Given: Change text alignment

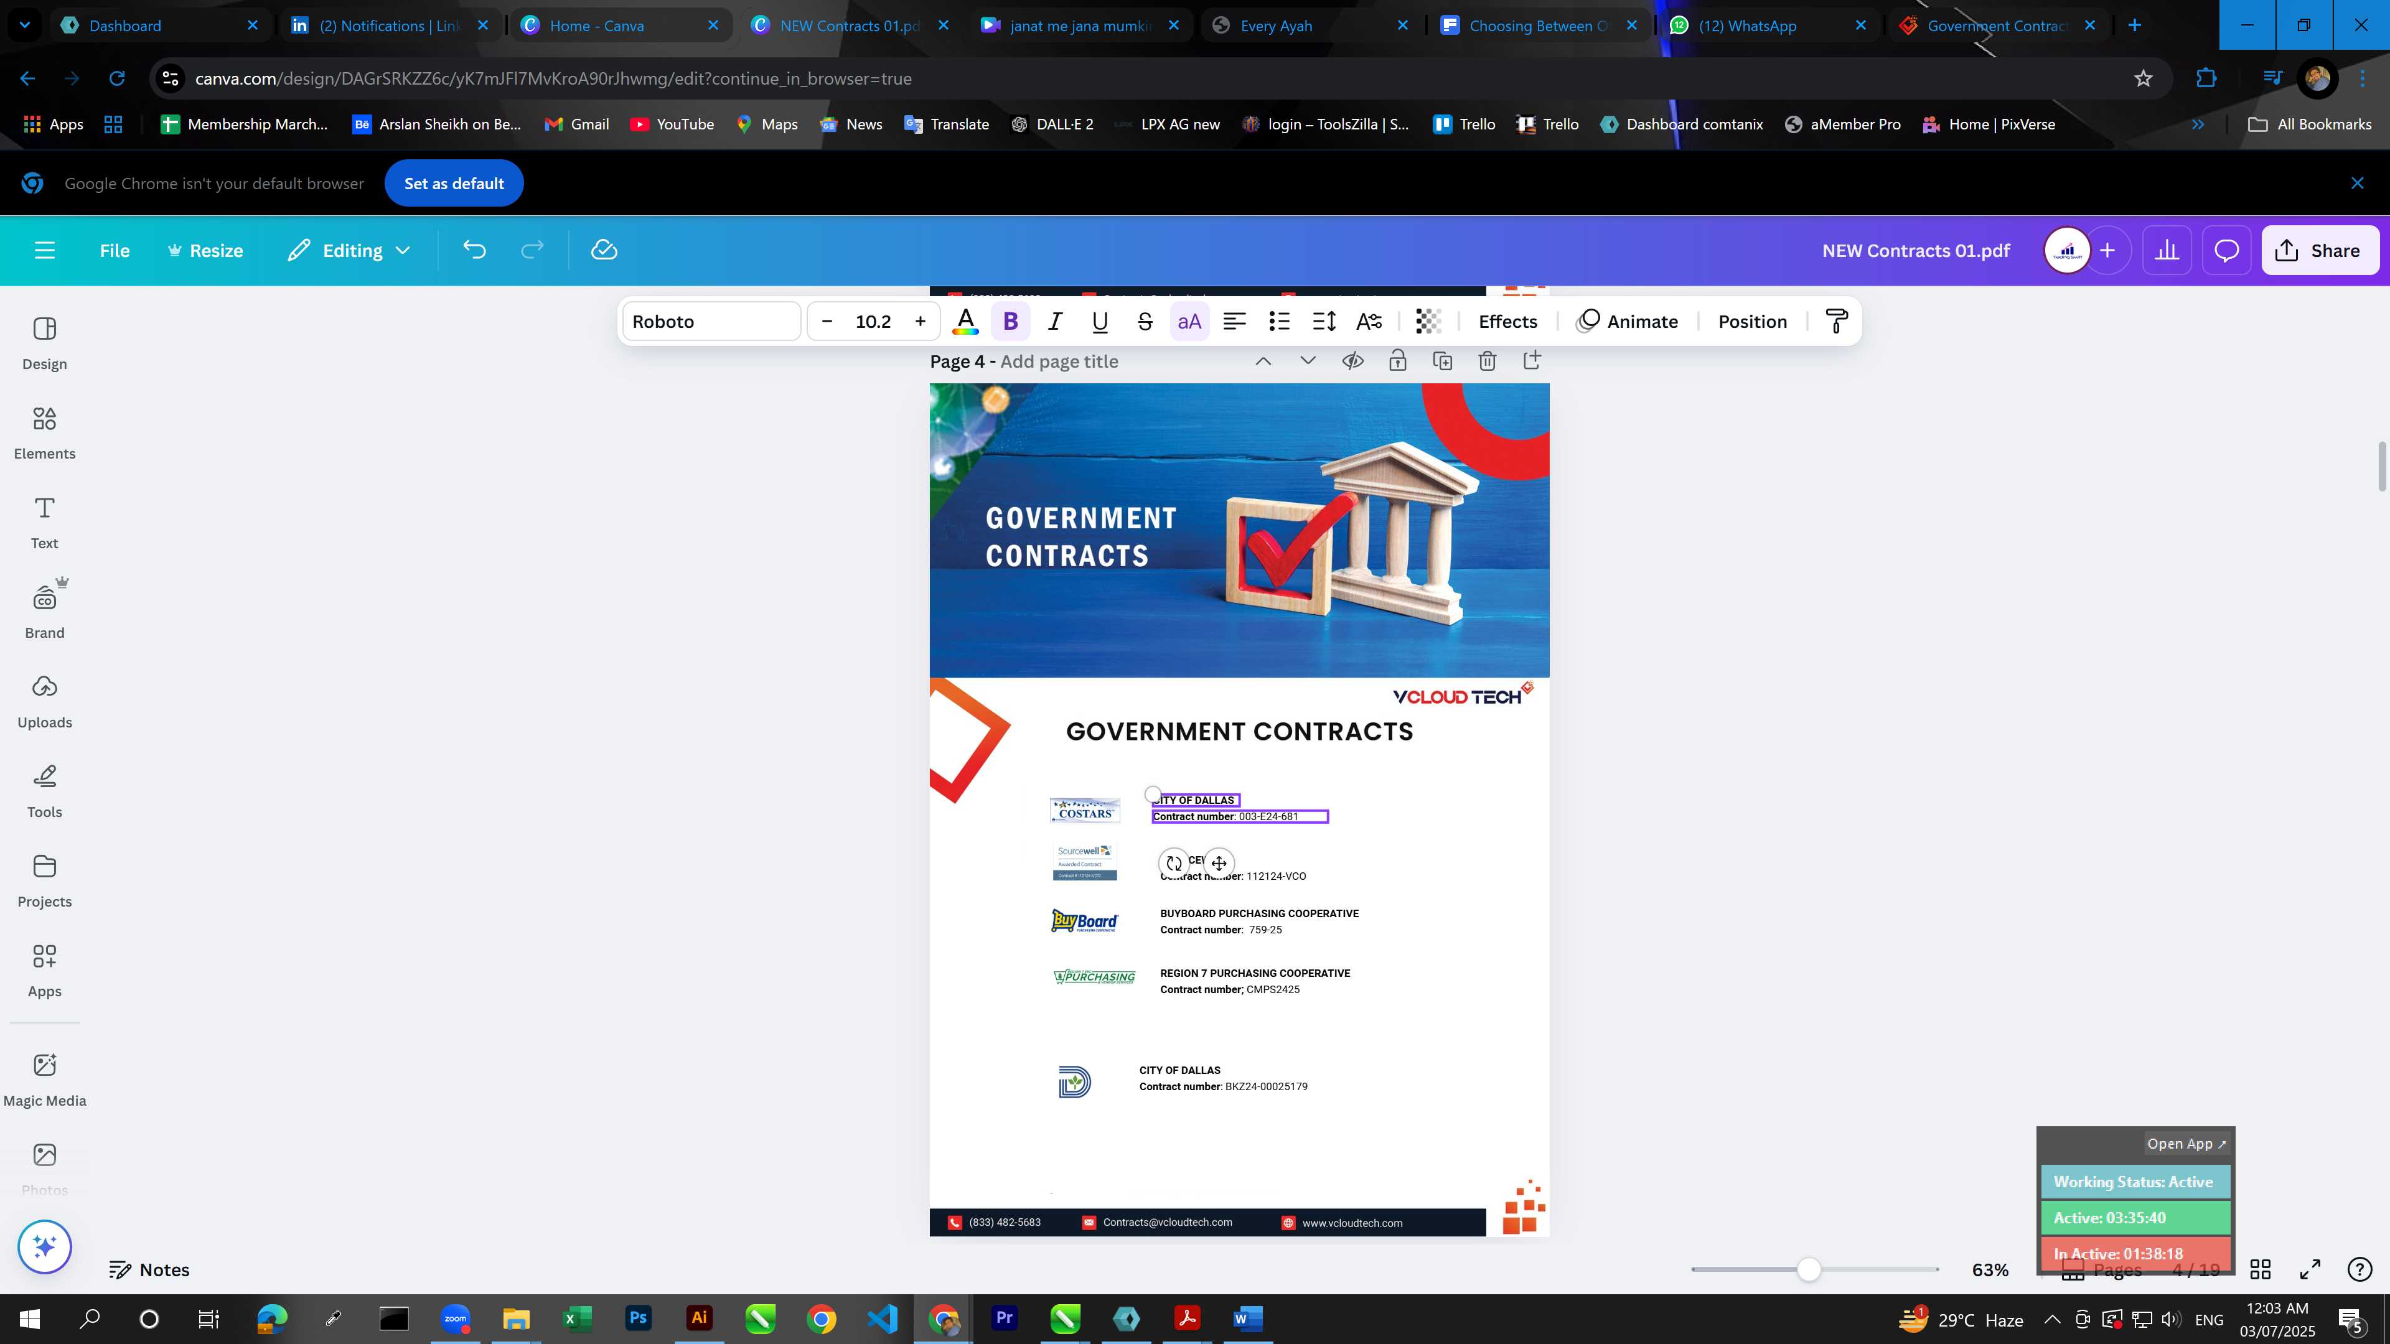Looking at the screenshot, I should [x=1234, y=322].
